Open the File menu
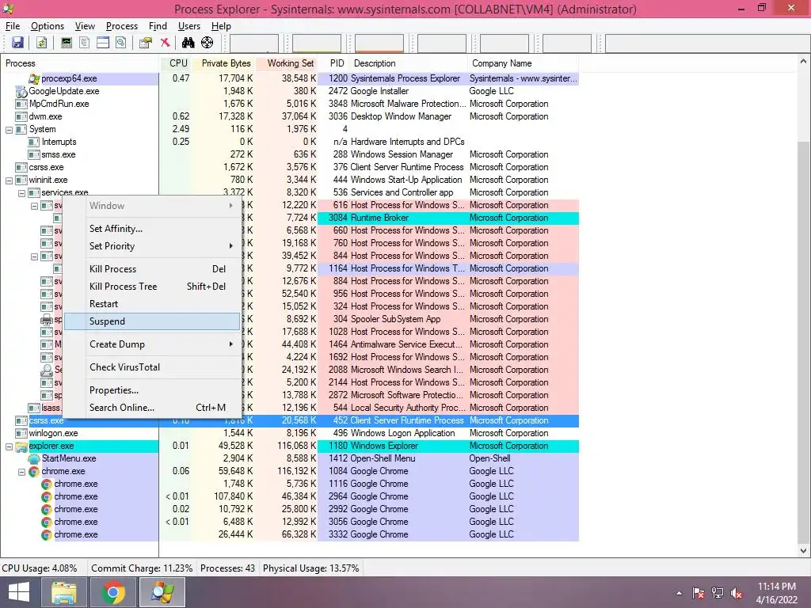 (13, 26)
